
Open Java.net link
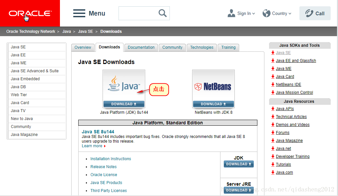tap(283, 148)
